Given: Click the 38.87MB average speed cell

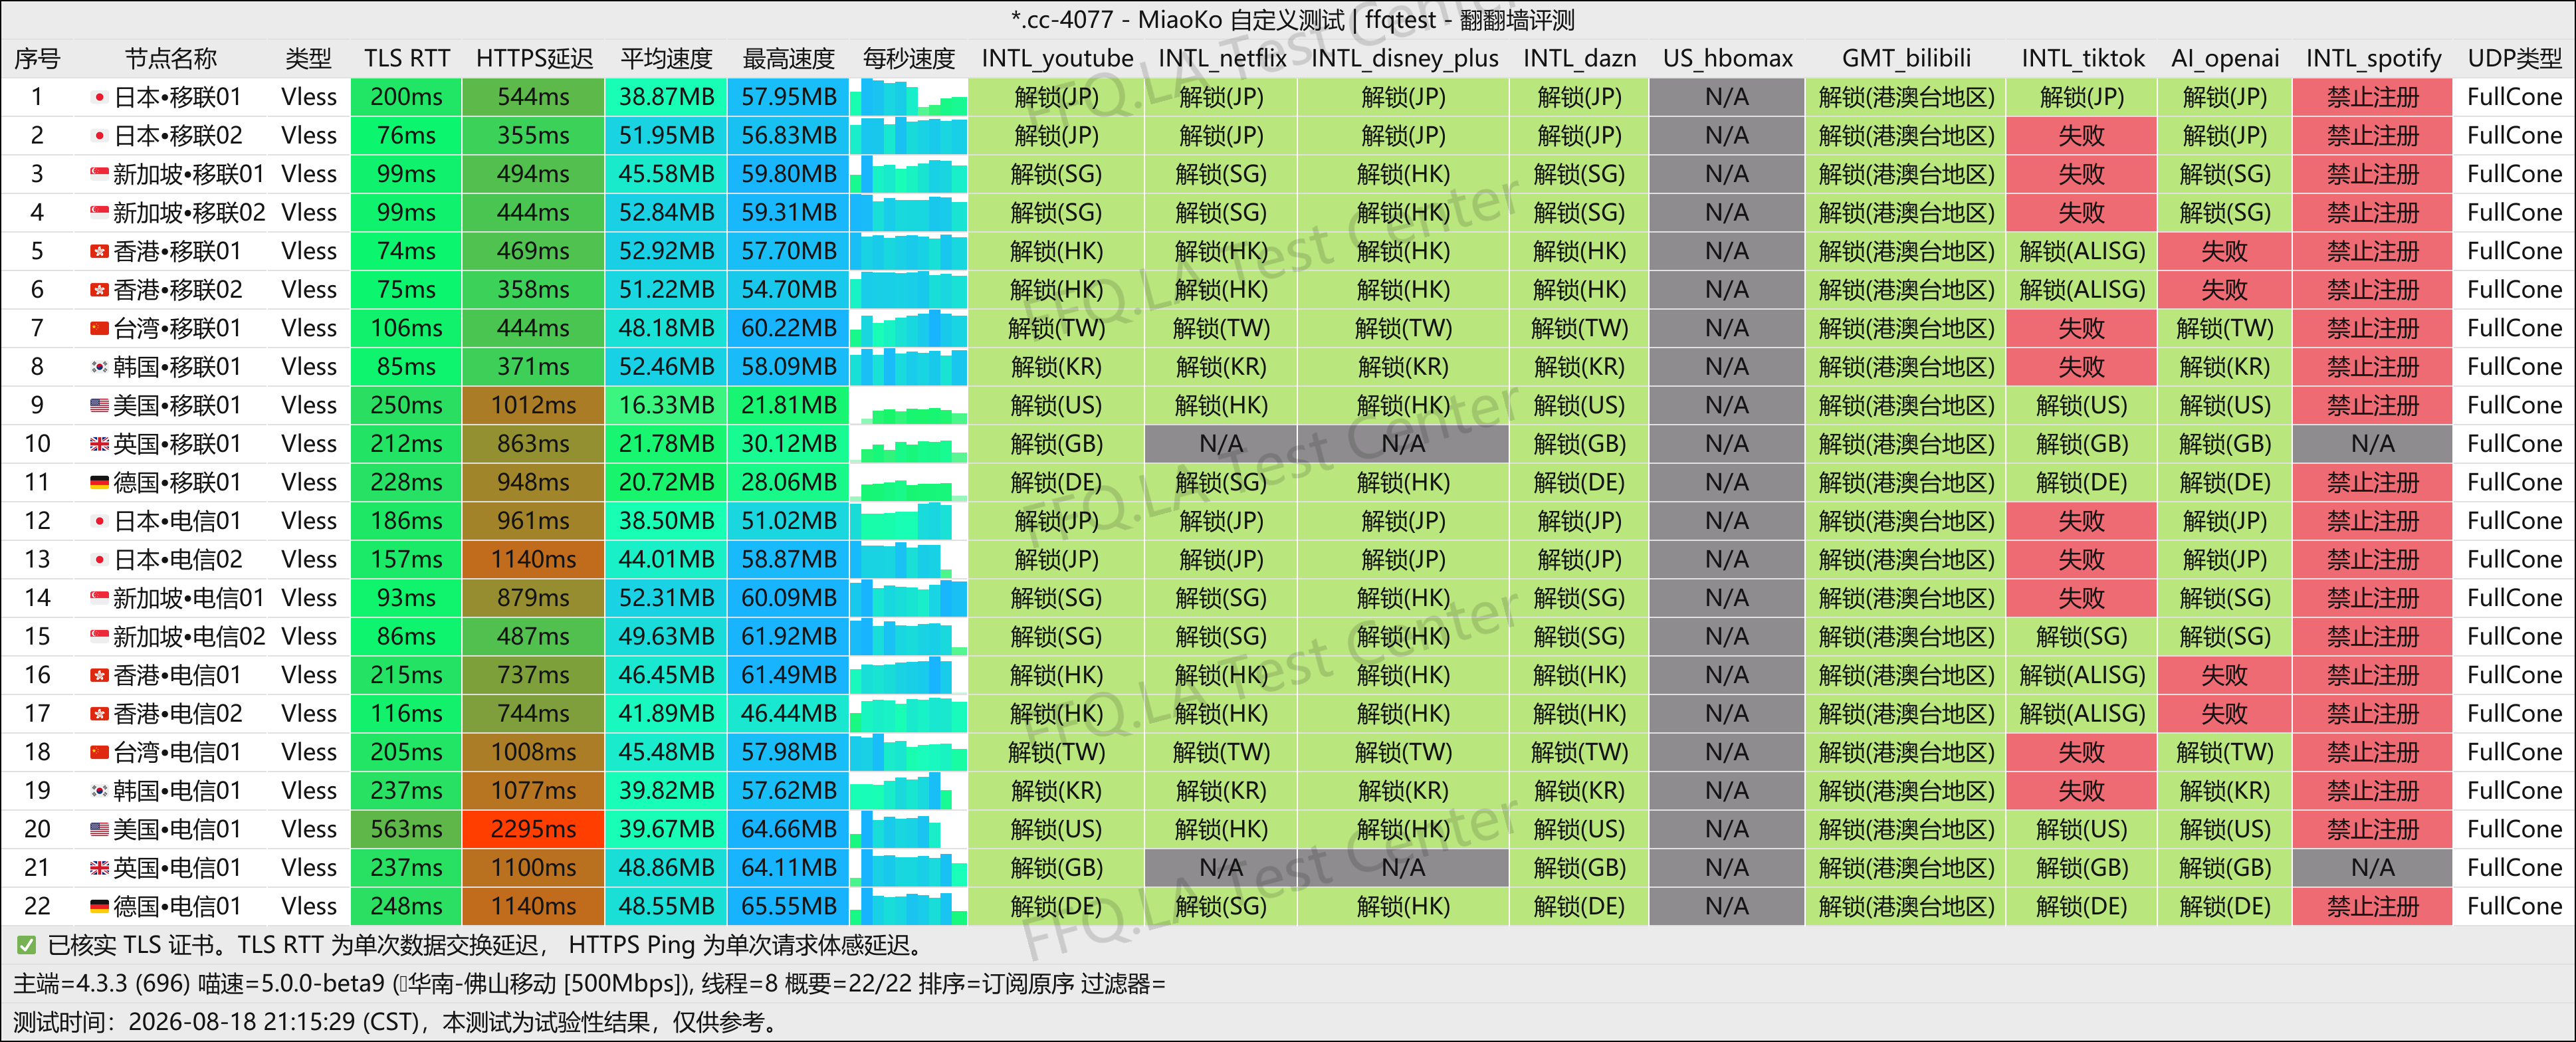Looking at the screenshot, I should pyautogui.click(x=666, y=97).
